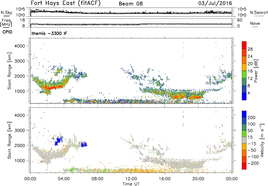This screenshot has width=268, height=186.
Task: Click the '04:00' time tick label
Action: coord(64,179)
